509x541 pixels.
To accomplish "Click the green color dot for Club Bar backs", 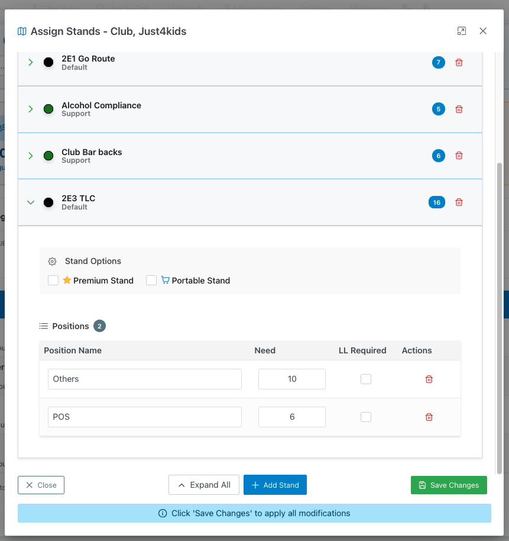I will coord(48,156).
